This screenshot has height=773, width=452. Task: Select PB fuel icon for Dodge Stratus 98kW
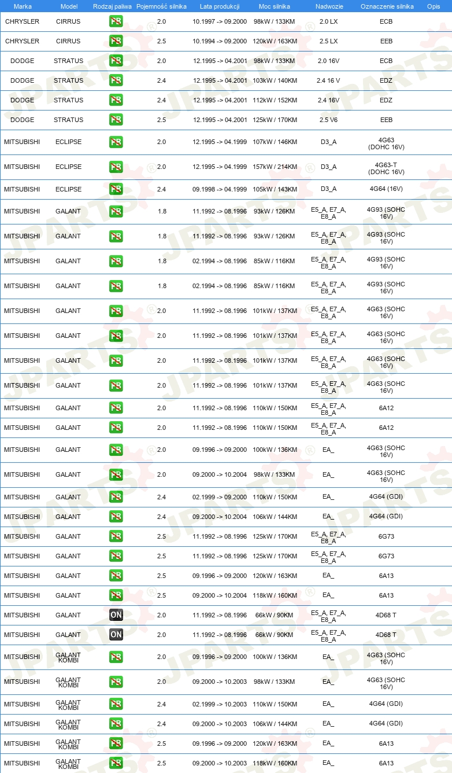click(116, 61)
